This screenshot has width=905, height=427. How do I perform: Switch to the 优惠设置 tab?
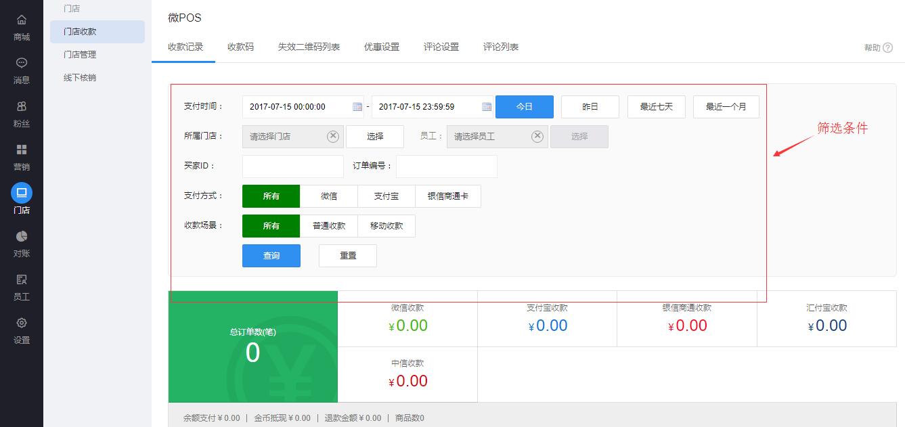382,47
